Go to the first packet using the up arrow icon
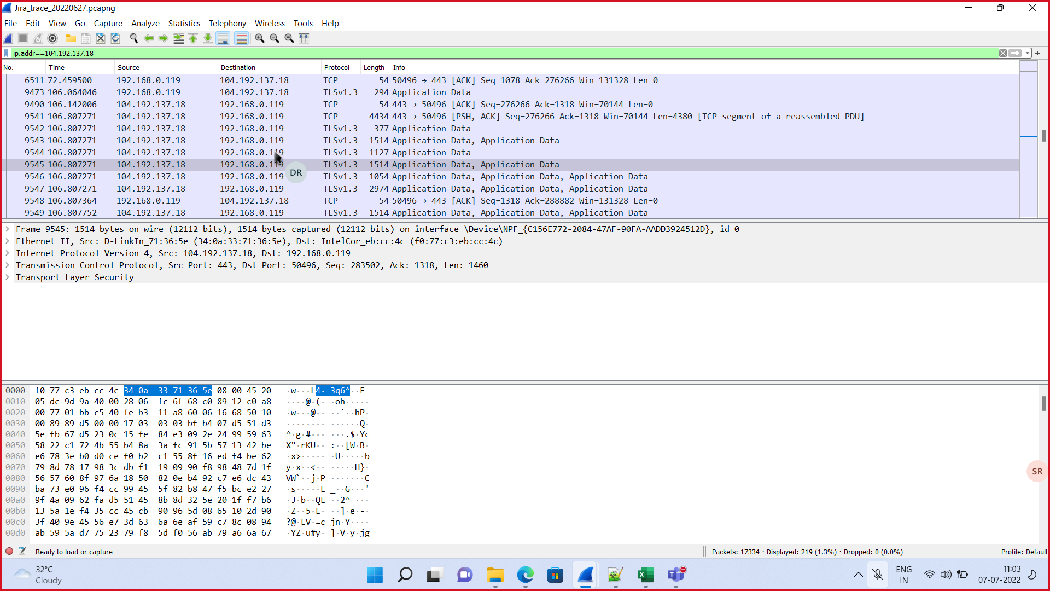Image resolution: width=1050 pixels, height=591 pixels. [x=193, y=38]
